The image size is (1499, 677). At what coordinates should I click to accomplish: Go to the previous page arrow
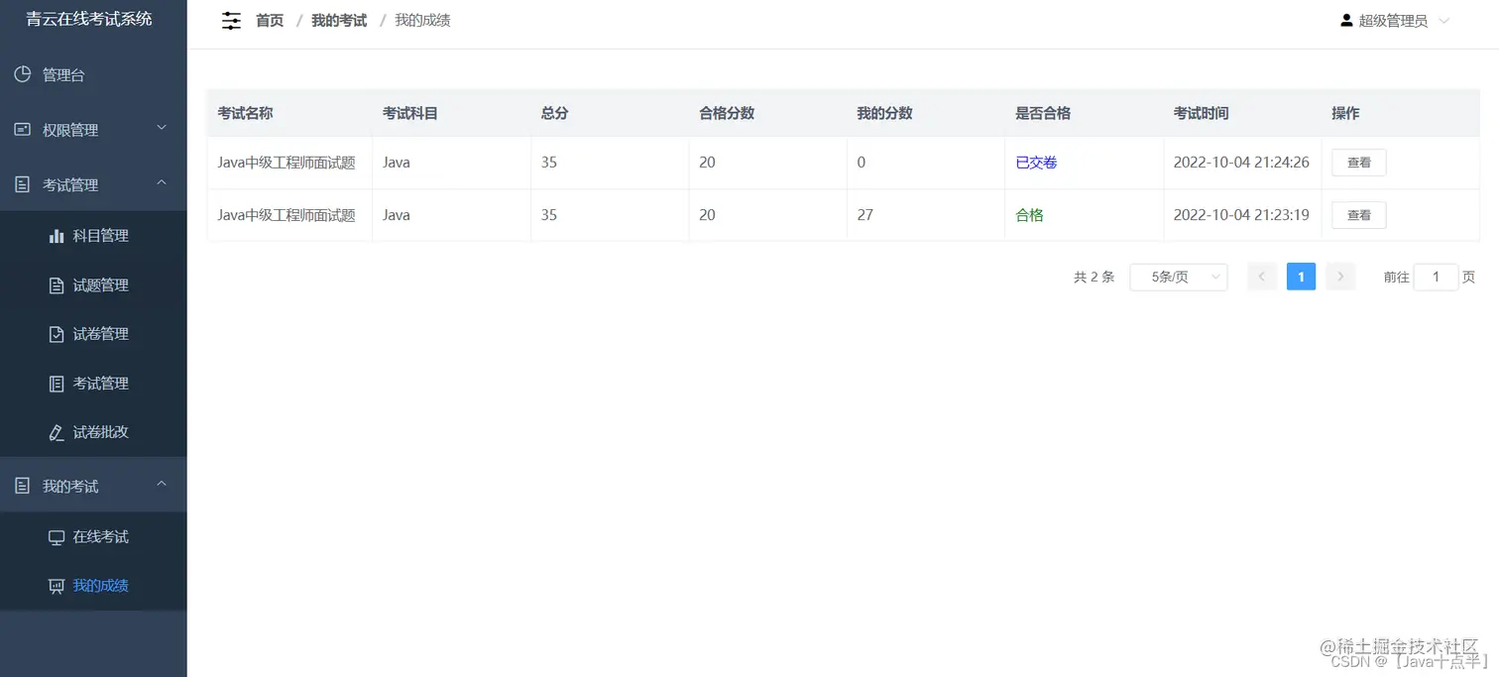[x=1261, y=278]
